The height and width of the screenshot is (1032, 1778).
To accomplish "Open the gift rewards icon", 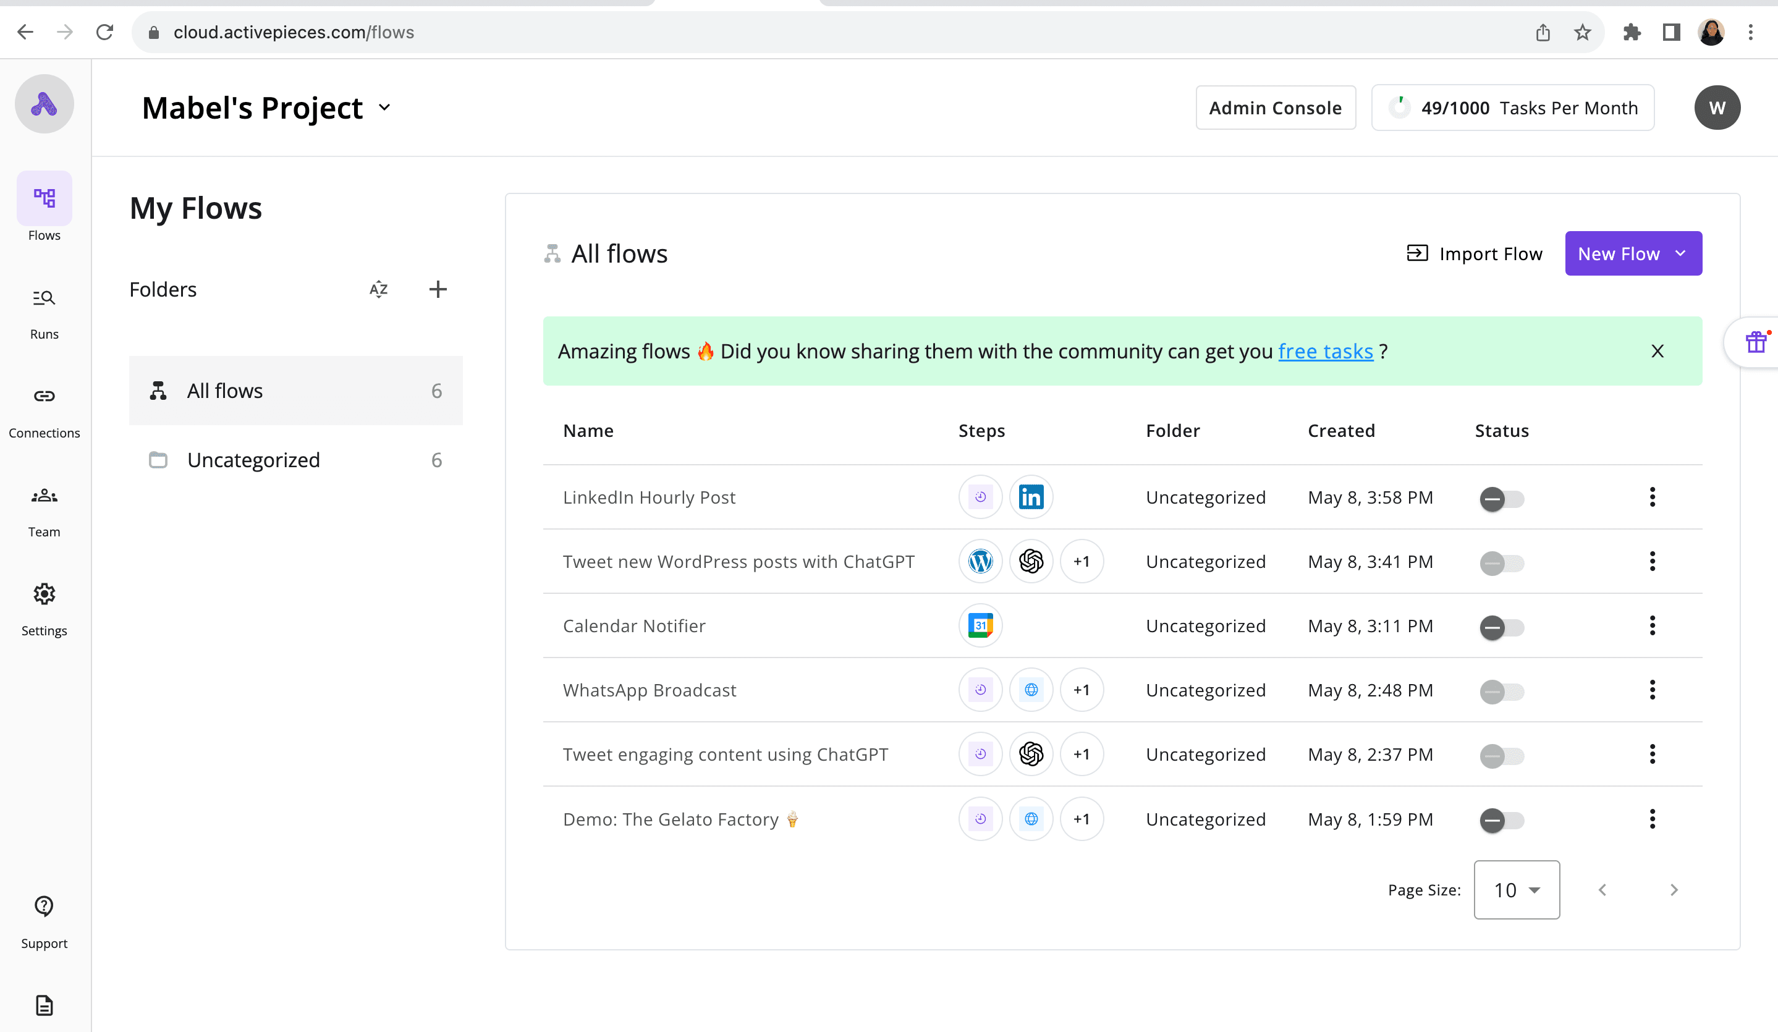I will point(1755,342).
